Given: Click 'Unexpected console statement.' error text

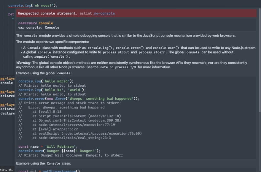Looking at the screenshot, I should [x=48, y=13].
